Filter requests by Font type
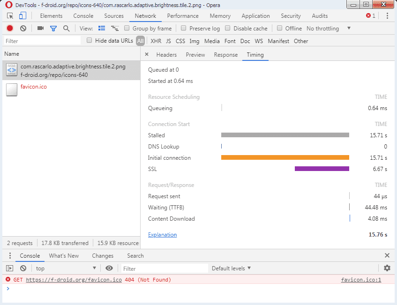The width and height of the screenshot is (397, 305). point(230,41)
